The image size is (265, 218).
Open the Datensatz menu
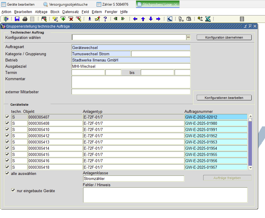[71, 12]
